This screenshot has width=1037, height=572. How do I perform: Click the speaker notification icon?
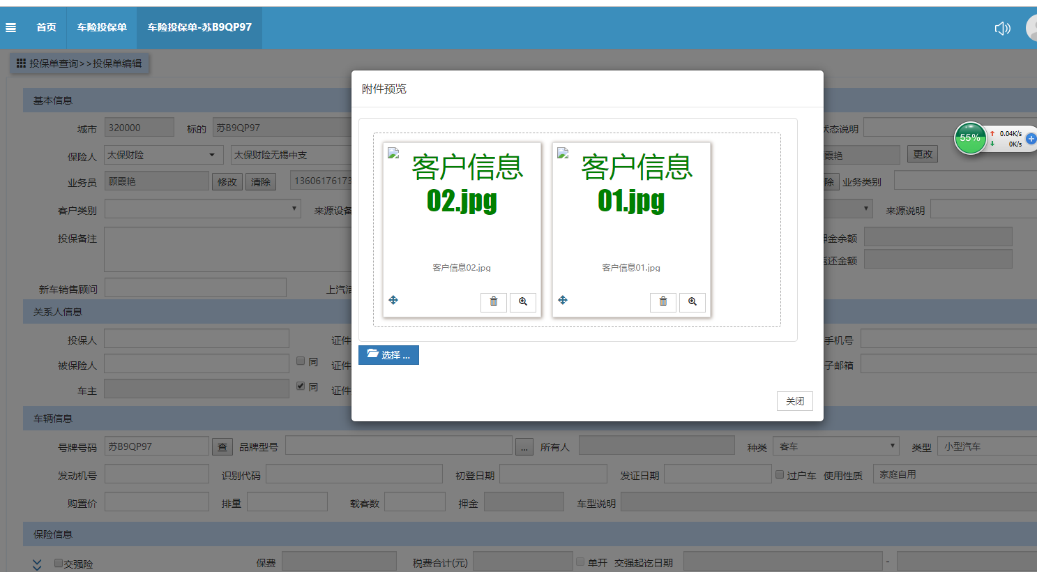tap(1002, 28)
